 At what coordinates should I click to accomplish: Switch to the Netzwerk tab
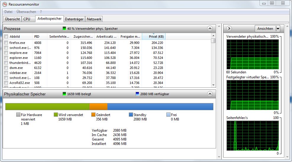pyautogui.click(x=94, y=19)
